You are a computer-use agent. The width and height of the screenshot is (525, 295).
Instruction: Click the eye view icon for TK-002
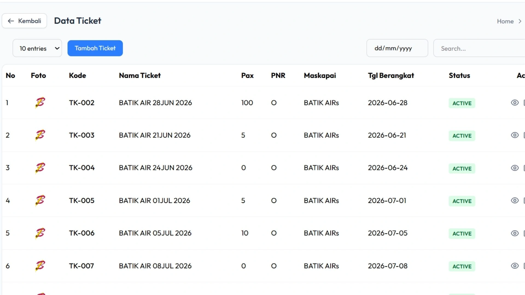(x=515, y=103)
